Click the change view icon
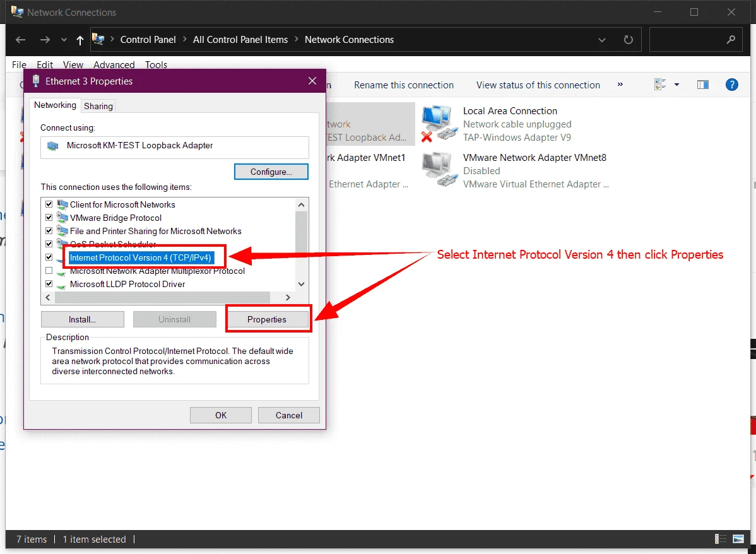The image size is (756, 554). [660, 85]
